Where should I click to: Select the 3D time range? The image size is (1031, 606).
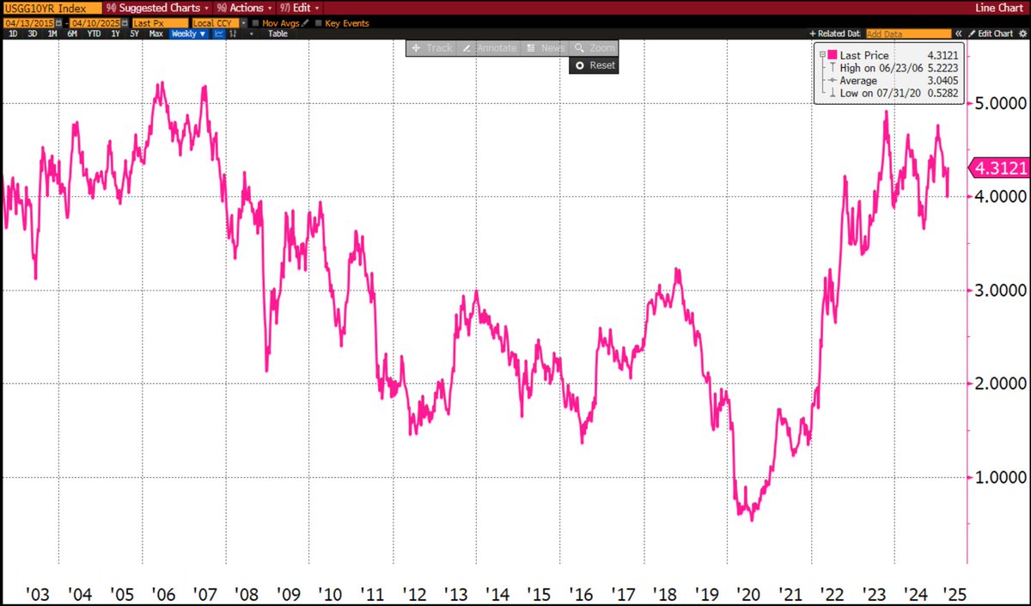pyautogui.click(x=33, y=34)
